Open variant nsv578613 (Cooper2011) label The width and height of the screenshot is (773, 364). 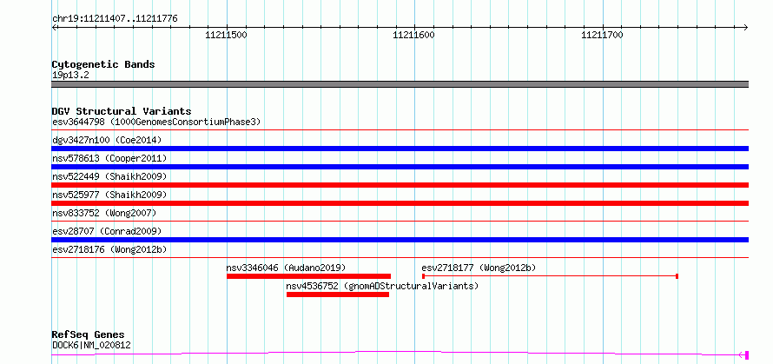click(109, 158)
